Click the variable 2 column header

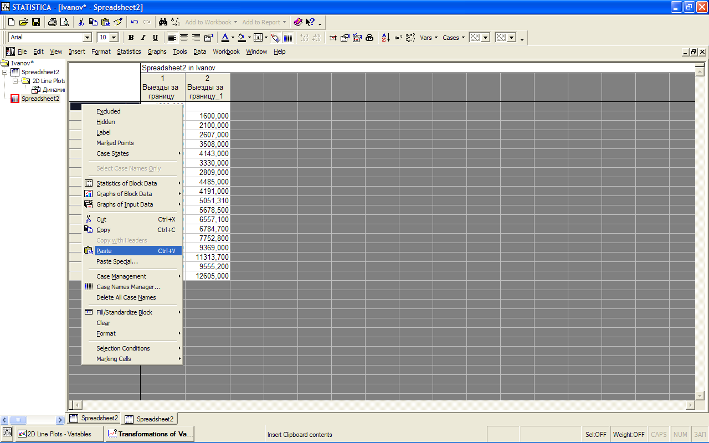click(208, 87)
